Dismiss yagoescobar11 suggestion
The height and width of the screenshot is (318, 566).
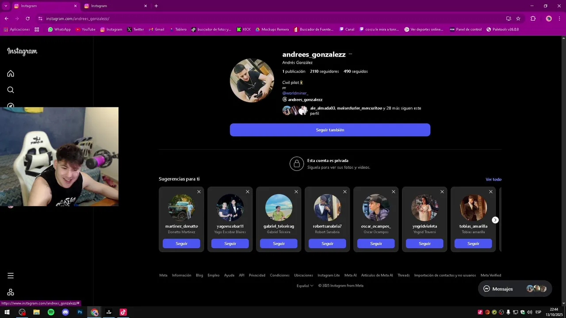point(248,192)
